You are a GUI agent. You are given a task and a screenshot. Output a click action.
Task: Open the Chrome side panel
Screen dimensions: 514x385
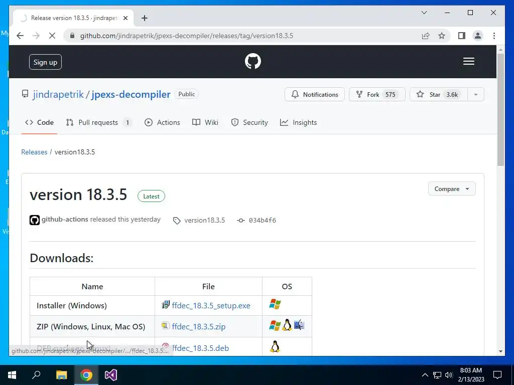click(462, 36)
